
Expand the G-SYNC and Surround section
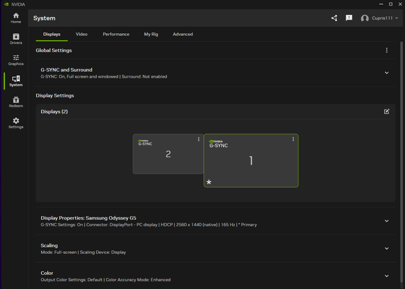(x=387, y=73)
